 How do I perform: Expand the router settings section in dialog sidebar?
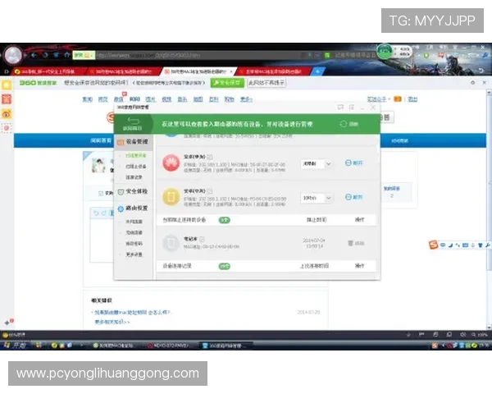[133, 208]
